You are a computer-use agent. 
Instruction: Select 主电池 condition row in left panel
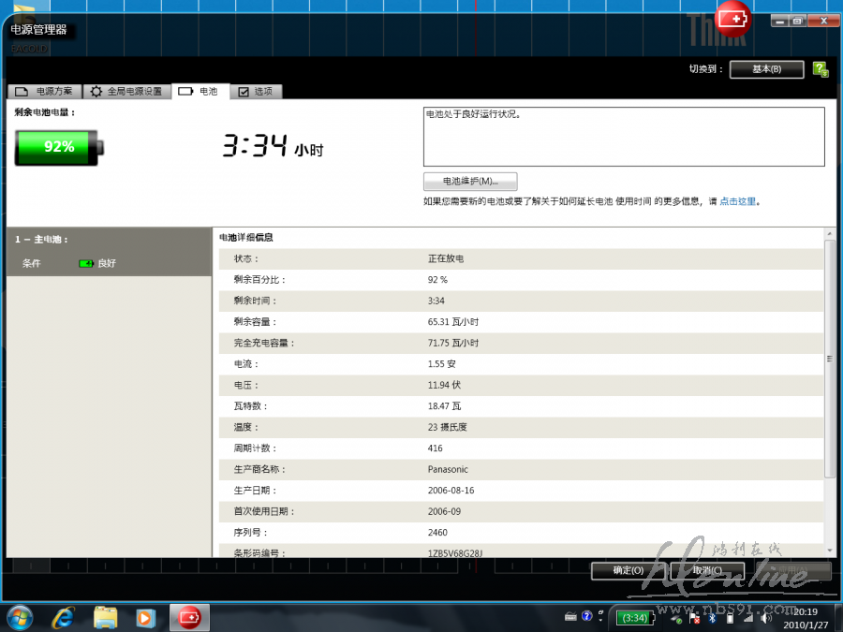108,263
